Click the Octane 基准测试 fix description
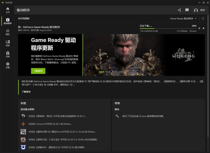The width and height of the screenshot is (210, 153). (143, 116)
